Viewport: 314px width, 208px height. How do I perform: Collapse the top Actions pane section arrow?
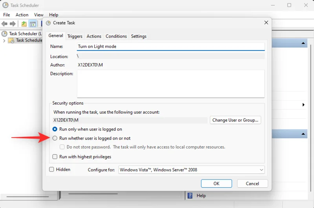pyautogui.click(x=303, y=43)
